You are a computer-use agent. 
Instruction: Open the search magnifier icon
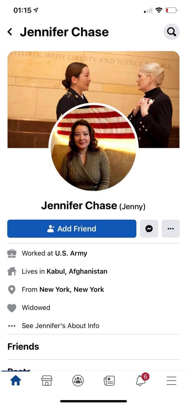point(172,32)
